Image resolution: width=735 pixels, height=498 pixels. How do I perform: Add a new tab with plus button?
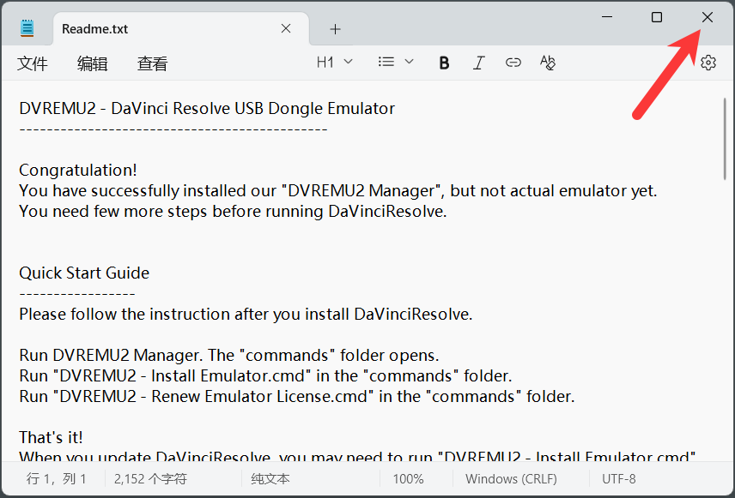tap(335, 29)
